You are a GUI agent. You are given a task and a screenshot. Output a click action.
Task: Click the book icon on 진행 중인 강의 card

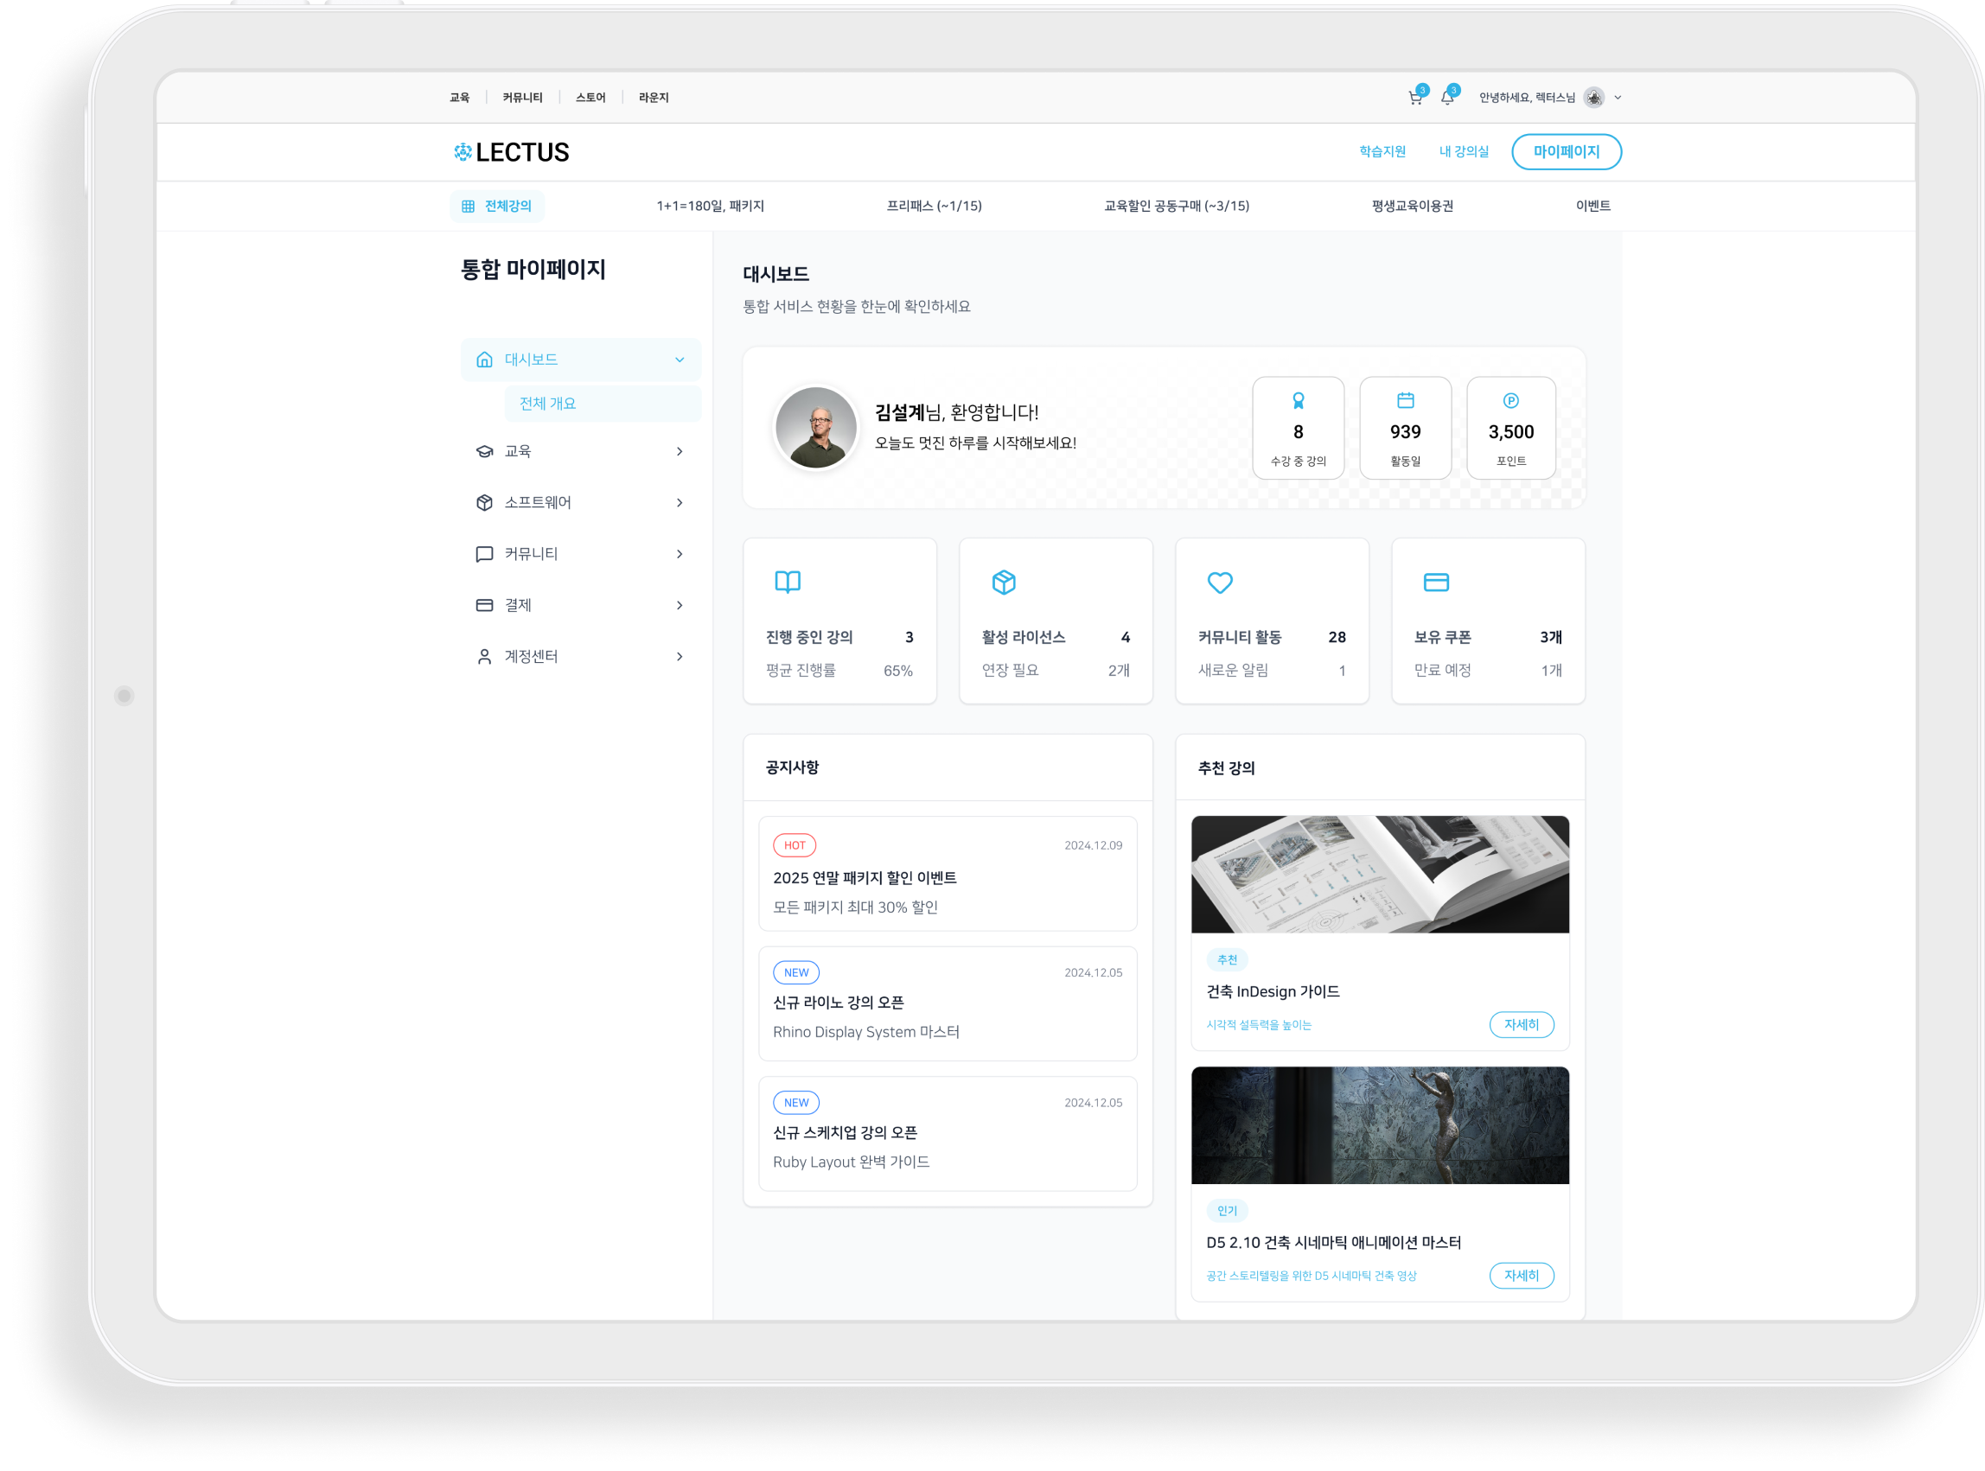point(788,583)
